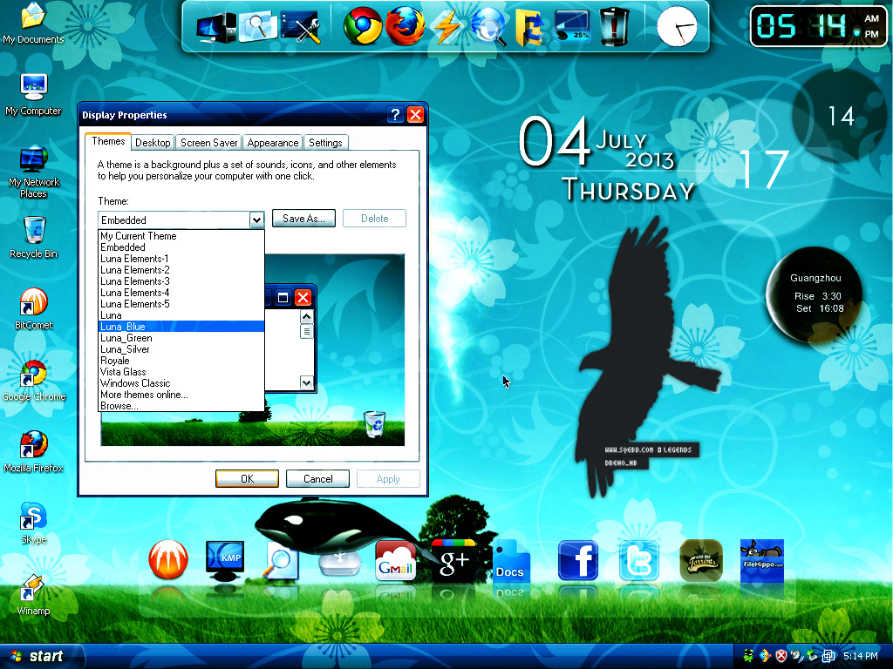Switch to the Screen Saver tab

coord(209,143)
